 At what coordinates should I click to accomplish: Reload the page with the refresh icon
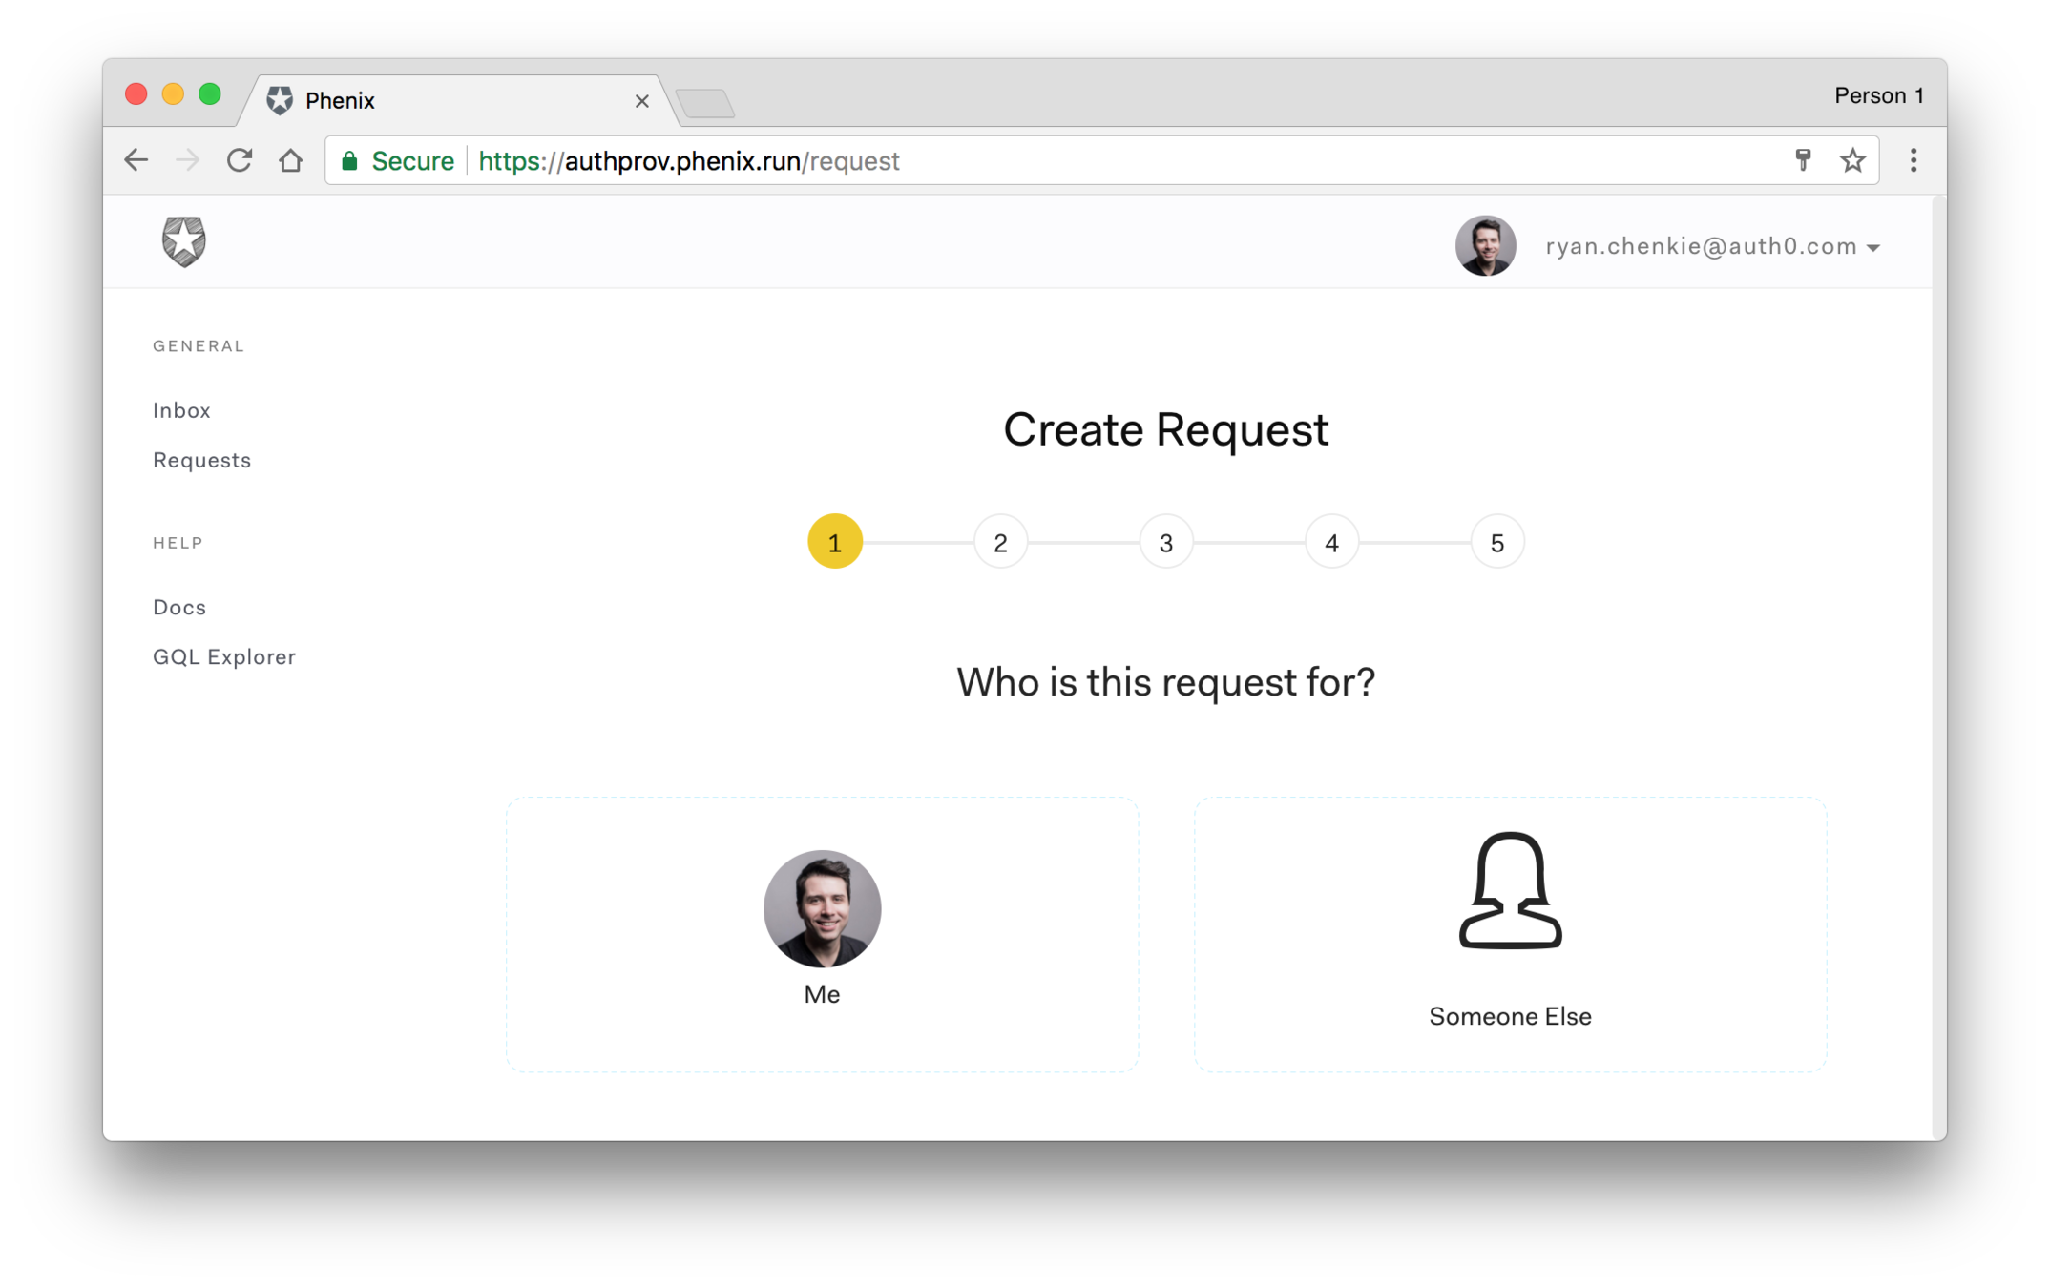tap(239, 160)
